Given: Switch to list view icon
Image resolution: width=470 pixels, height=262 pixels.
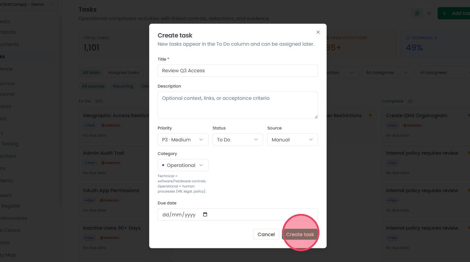Looking at the screenshot, I should point(428,13).
